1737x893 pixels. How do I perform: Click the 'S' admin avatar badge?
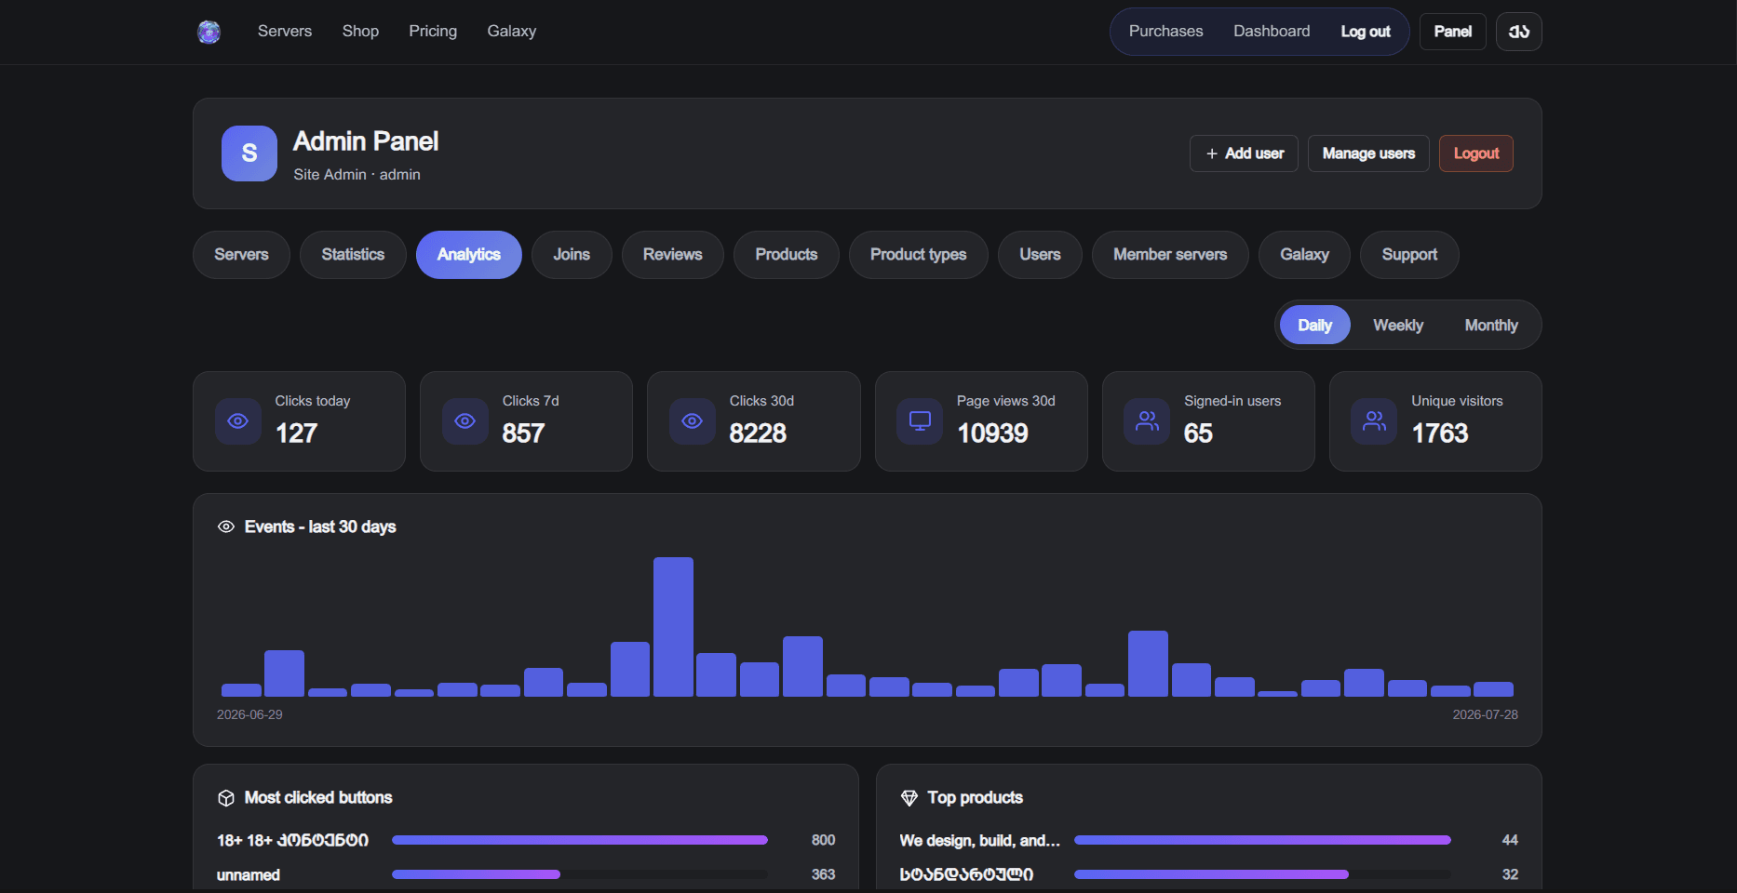(249, 153)
